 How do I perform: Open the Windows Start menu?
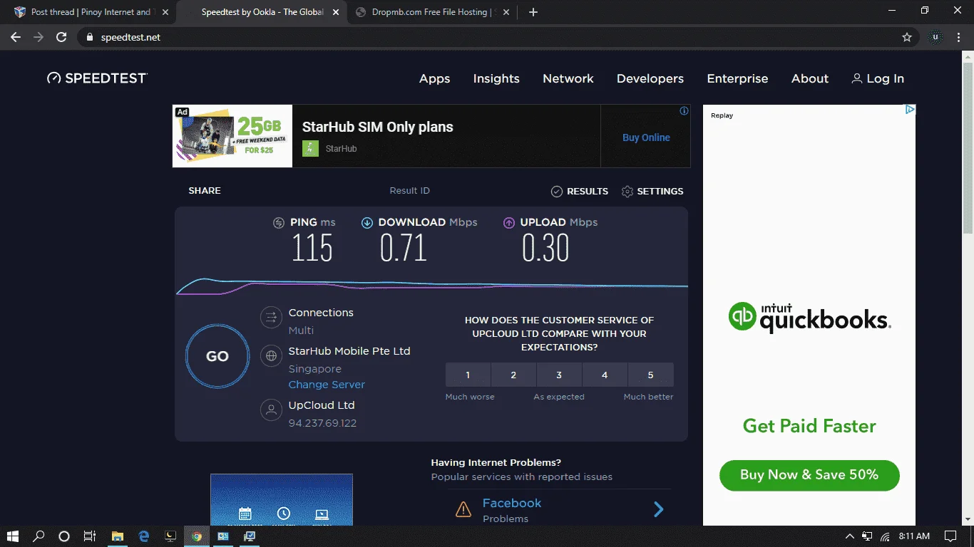click(12, 536)
